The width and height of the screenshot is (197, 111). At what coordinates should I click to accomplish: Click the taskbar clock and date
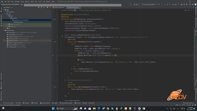190,109
